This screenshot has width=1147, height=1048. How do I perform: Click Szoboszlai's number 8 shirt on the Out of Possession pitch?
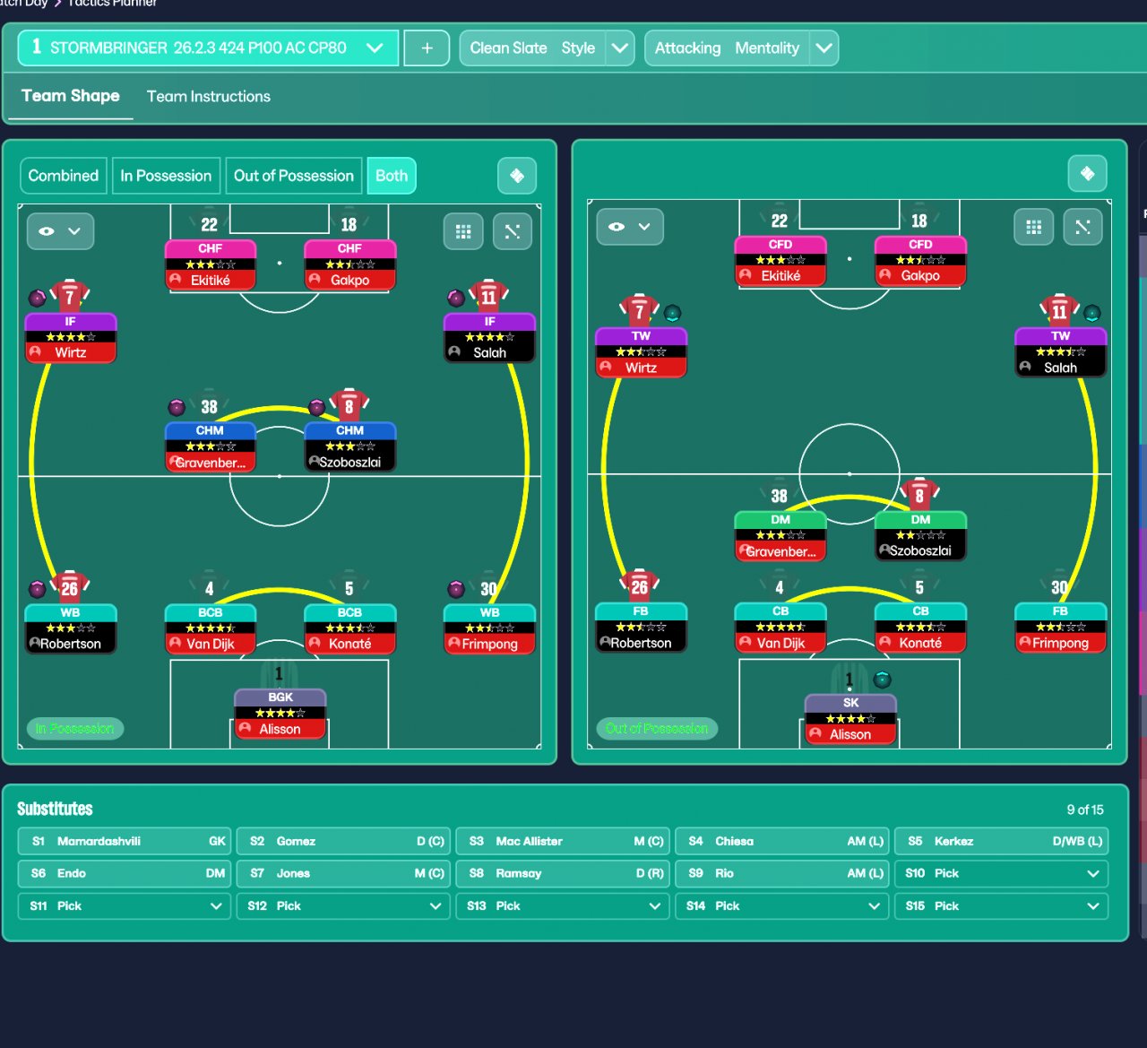pyautogui.click(x=919, y=494)
